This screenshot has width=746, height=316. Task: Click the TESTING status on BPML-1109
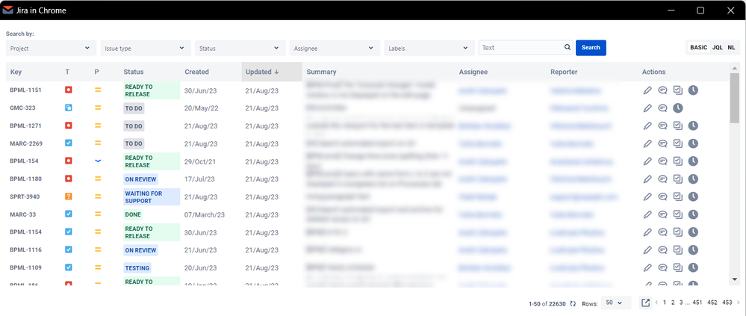137,268
